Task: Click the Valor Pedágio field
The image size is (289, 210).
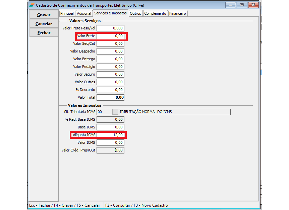Action: [x=110, y=67]
